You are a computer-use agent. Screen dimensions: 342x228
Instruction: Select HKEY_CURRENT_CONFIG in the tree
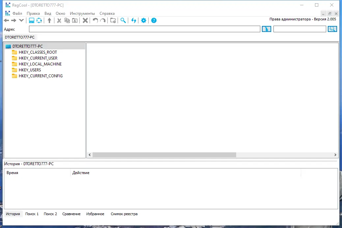pyautogui.click(x=41, y=76)
